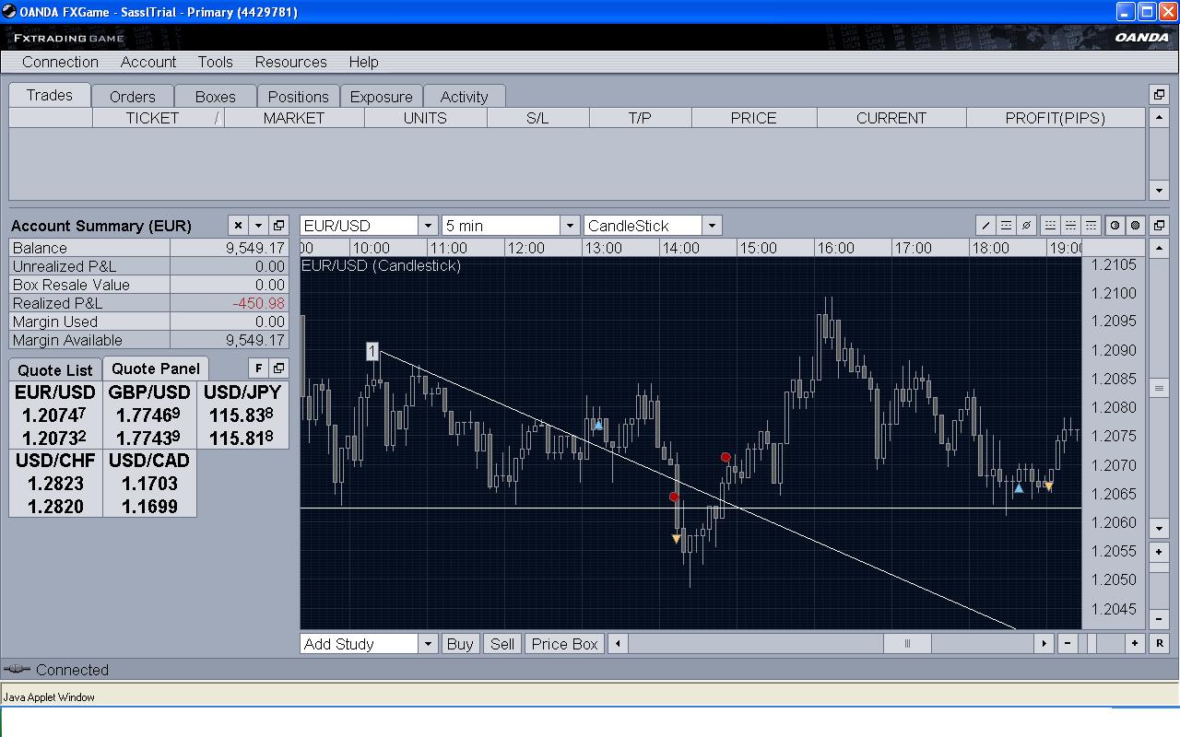Open the Add Study dropdown
Viewport: 1180px width, 737px height.
(x=428, y=644)
